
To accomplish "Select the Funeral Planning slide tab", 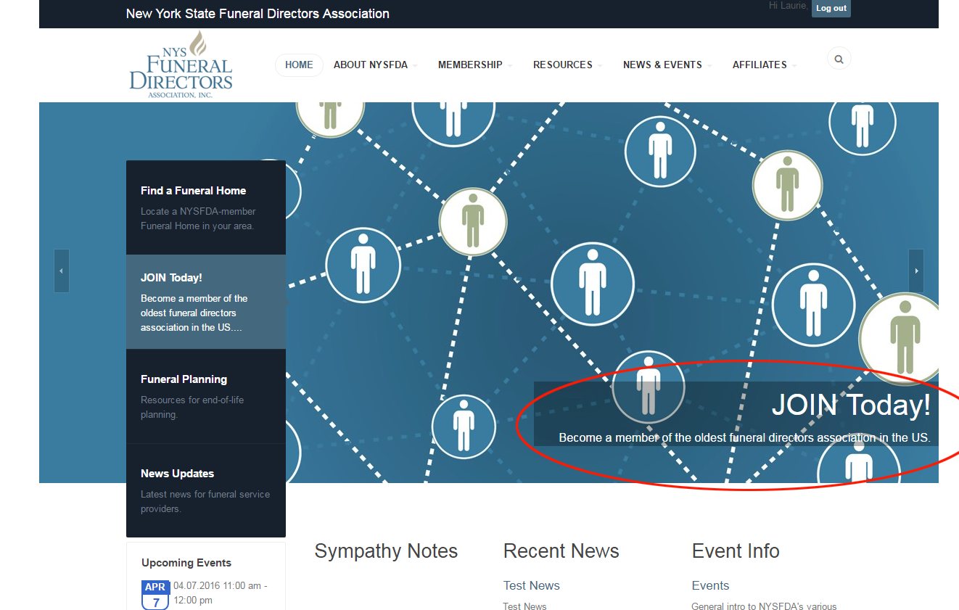I will pos(206,396).
